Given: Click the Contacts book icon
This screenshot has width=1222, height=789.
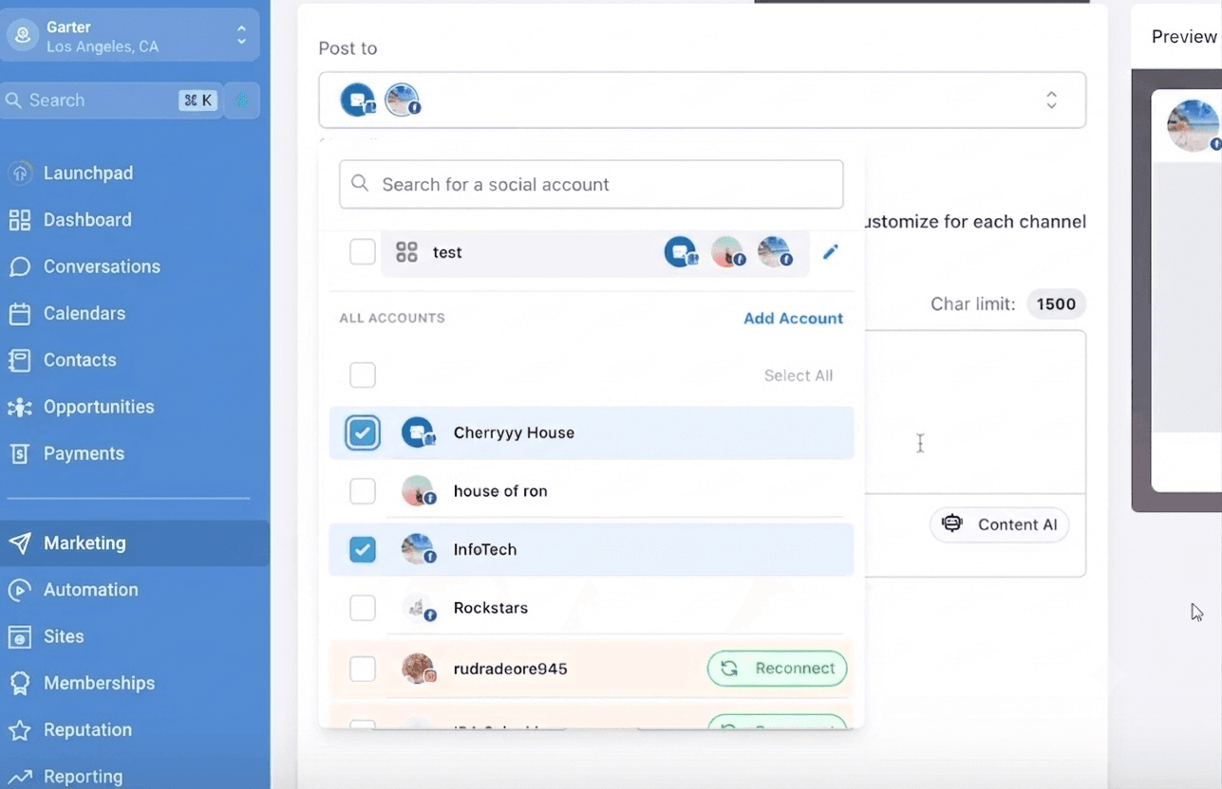Looking at the screenshot, I should pyautogui.click(x=20, y=360).
